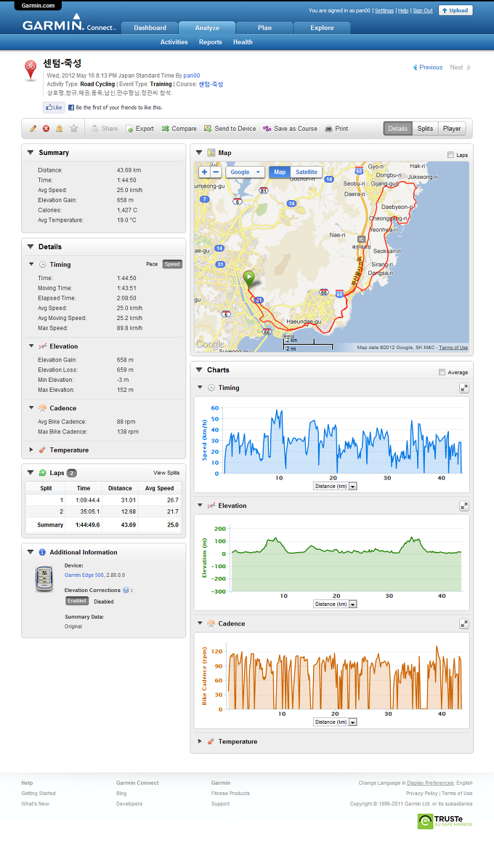
Task: Click the TRUSTe certification badge
Action: click(x=445, y=821)
